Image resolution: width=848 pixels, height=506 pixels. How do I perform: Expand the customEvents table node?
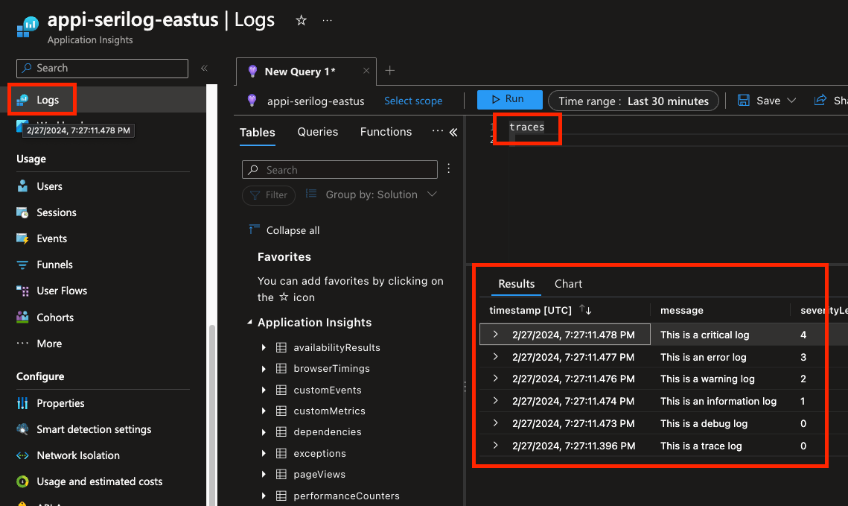[264, 390]
